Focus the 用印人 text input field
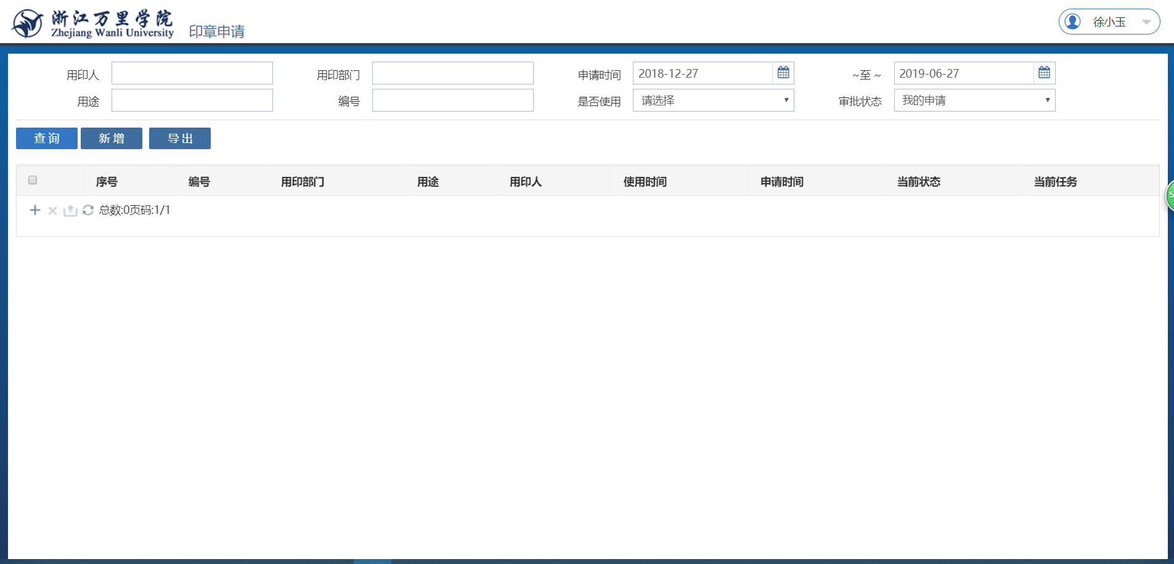Screen dimensions: 1174x564 coord(192,73)
